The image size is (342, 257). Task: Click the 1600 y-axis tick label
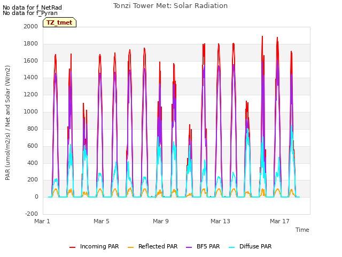pyautogui.click(x=31, y=61)
